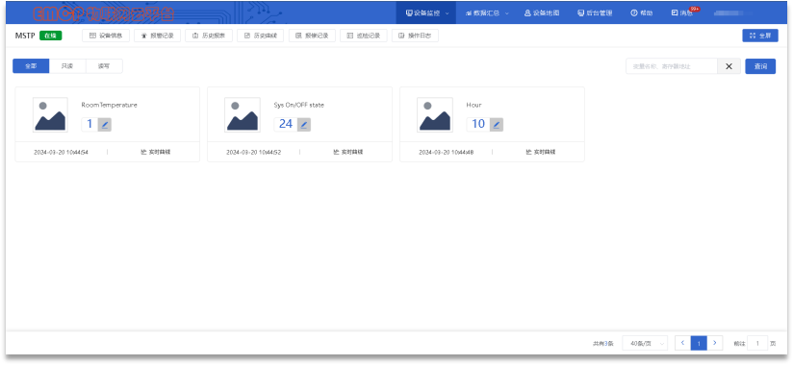This screenshot has height=365, width=793.
Task: Click the jump-to page number field
Action: [x=757, y=343]
